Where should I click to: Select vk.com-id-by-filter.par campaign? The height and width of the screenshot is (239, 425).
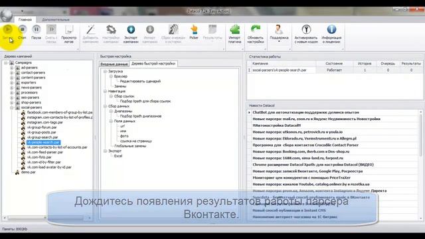point(44,162)
